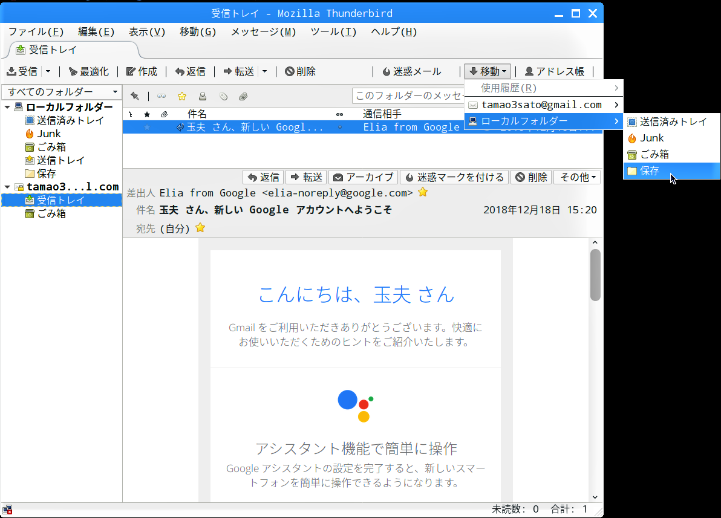Collapse the tamao3...l.com account tree node

[x=7, y=187]
